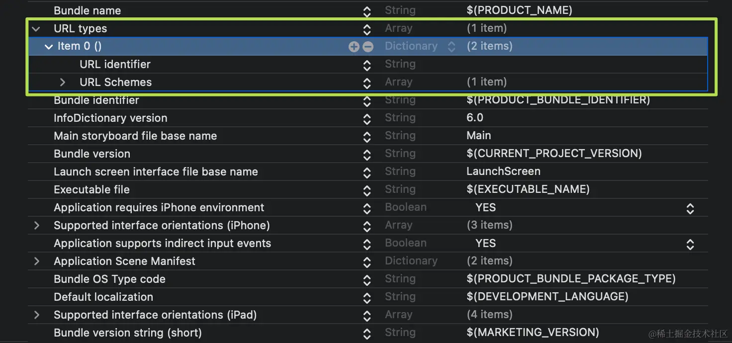
Task: Edit the LaunchScreen value field
Action: coord(503,171)
